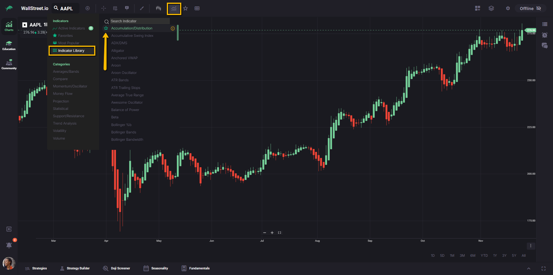553x275 pixels.
Task: Click the indicator list scrollbar
Action: 178,33
